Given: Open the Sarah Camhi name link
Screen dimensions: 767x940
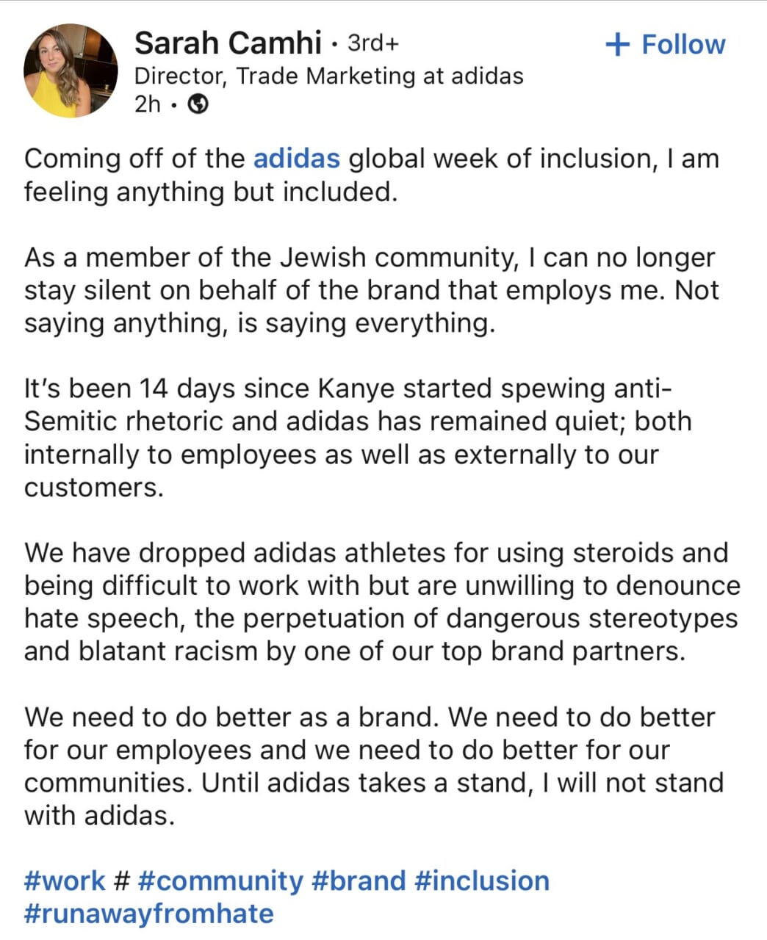Looking at the screenshot, I should coord(228,43).
